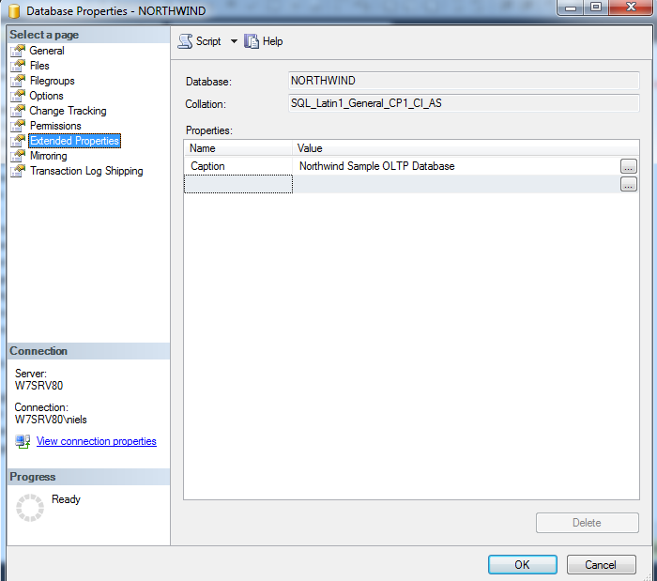Screen dimensions: 657x581
Task: Click the empty new property value cell
Action: point(456,184)
